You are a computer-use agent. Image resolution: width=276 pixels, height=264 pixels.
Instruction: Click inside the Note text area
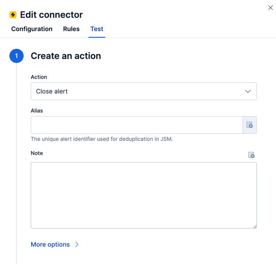(143, 195)
